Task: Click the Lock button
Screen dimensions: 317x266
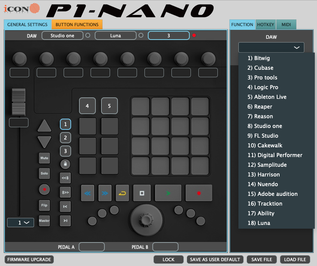Action: [x=168, y=259]
